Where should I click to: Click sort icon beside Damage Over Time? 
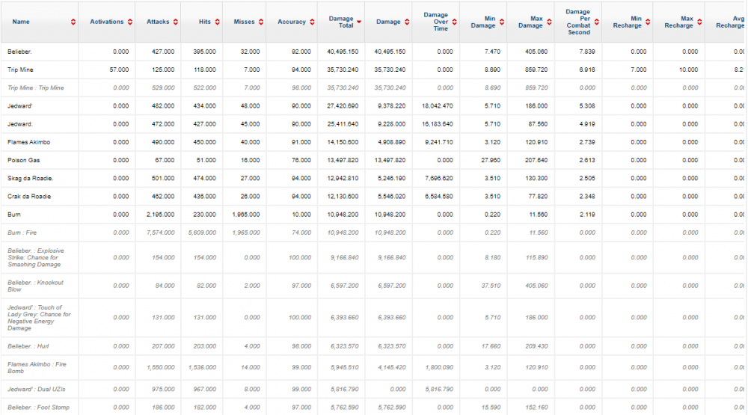pos(453,22)
